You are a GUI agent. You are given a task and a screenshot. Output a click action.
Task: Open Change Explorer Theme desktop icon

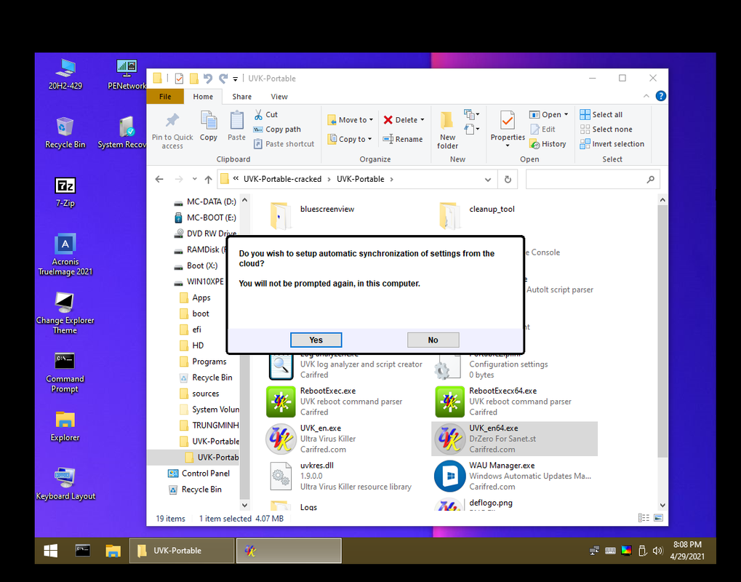(65, 313)
